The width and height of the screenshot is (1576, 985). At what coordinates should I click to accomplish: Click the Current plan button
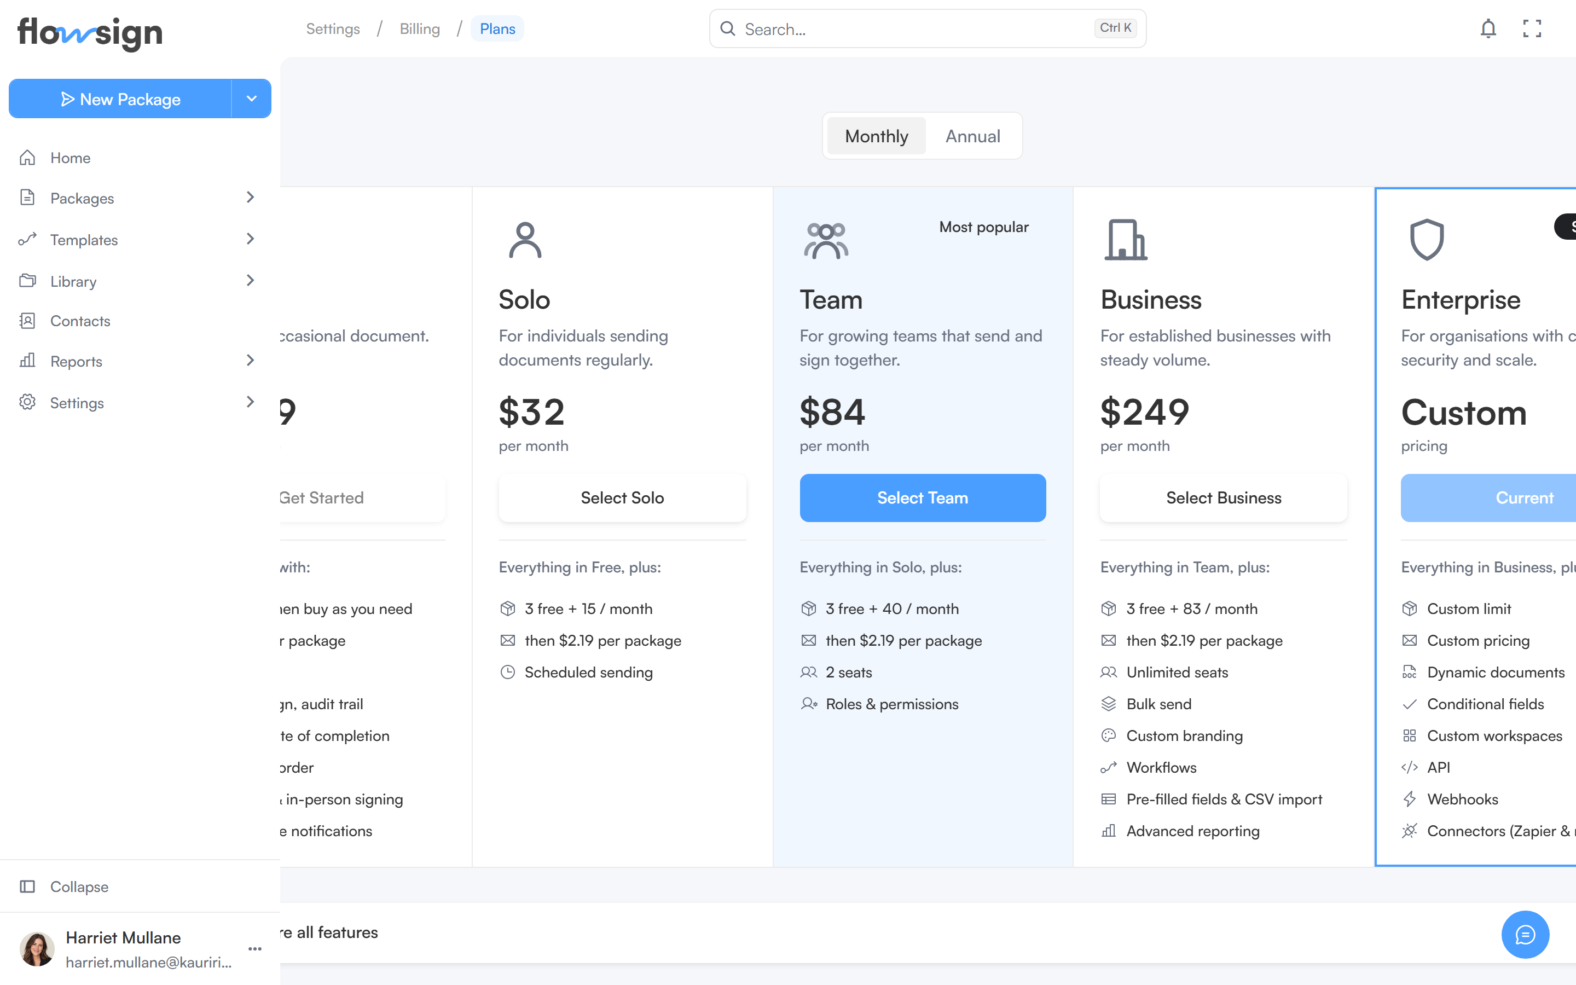point(1488,498)
